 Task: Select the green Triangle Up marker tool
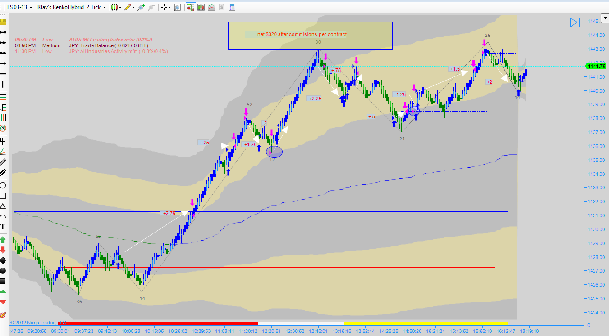click(3, 292)
